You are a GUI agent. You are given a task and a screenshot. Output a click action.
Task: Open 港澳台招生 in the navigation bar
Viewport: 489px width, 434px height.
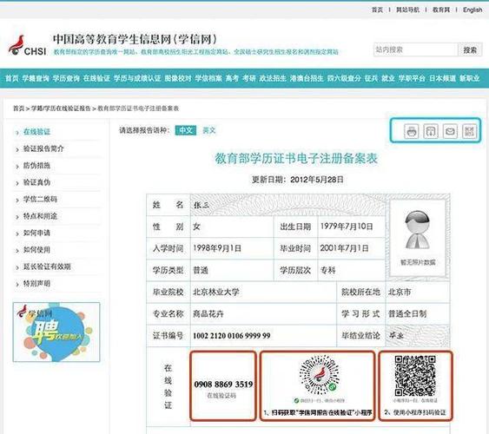click(x=307, y=78)
